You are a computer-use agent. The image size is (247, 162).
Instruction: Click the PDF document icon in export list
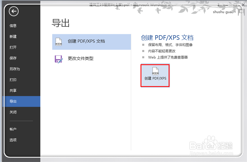click(58, 42)
